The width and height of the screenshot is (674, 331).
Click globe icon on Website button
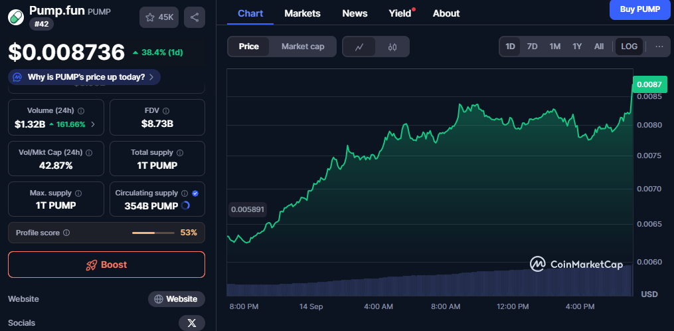pyautogui.click(x=159, y=298)
